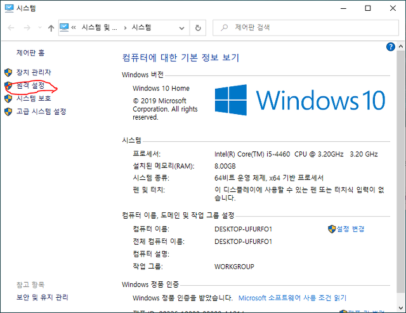This screenshot has height=313, width=406.
Task: Click the 설정 변경 link
Action: [x=350, y=229]
